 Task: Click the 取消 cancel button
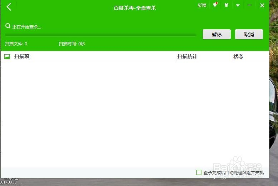tap(249, 34)
